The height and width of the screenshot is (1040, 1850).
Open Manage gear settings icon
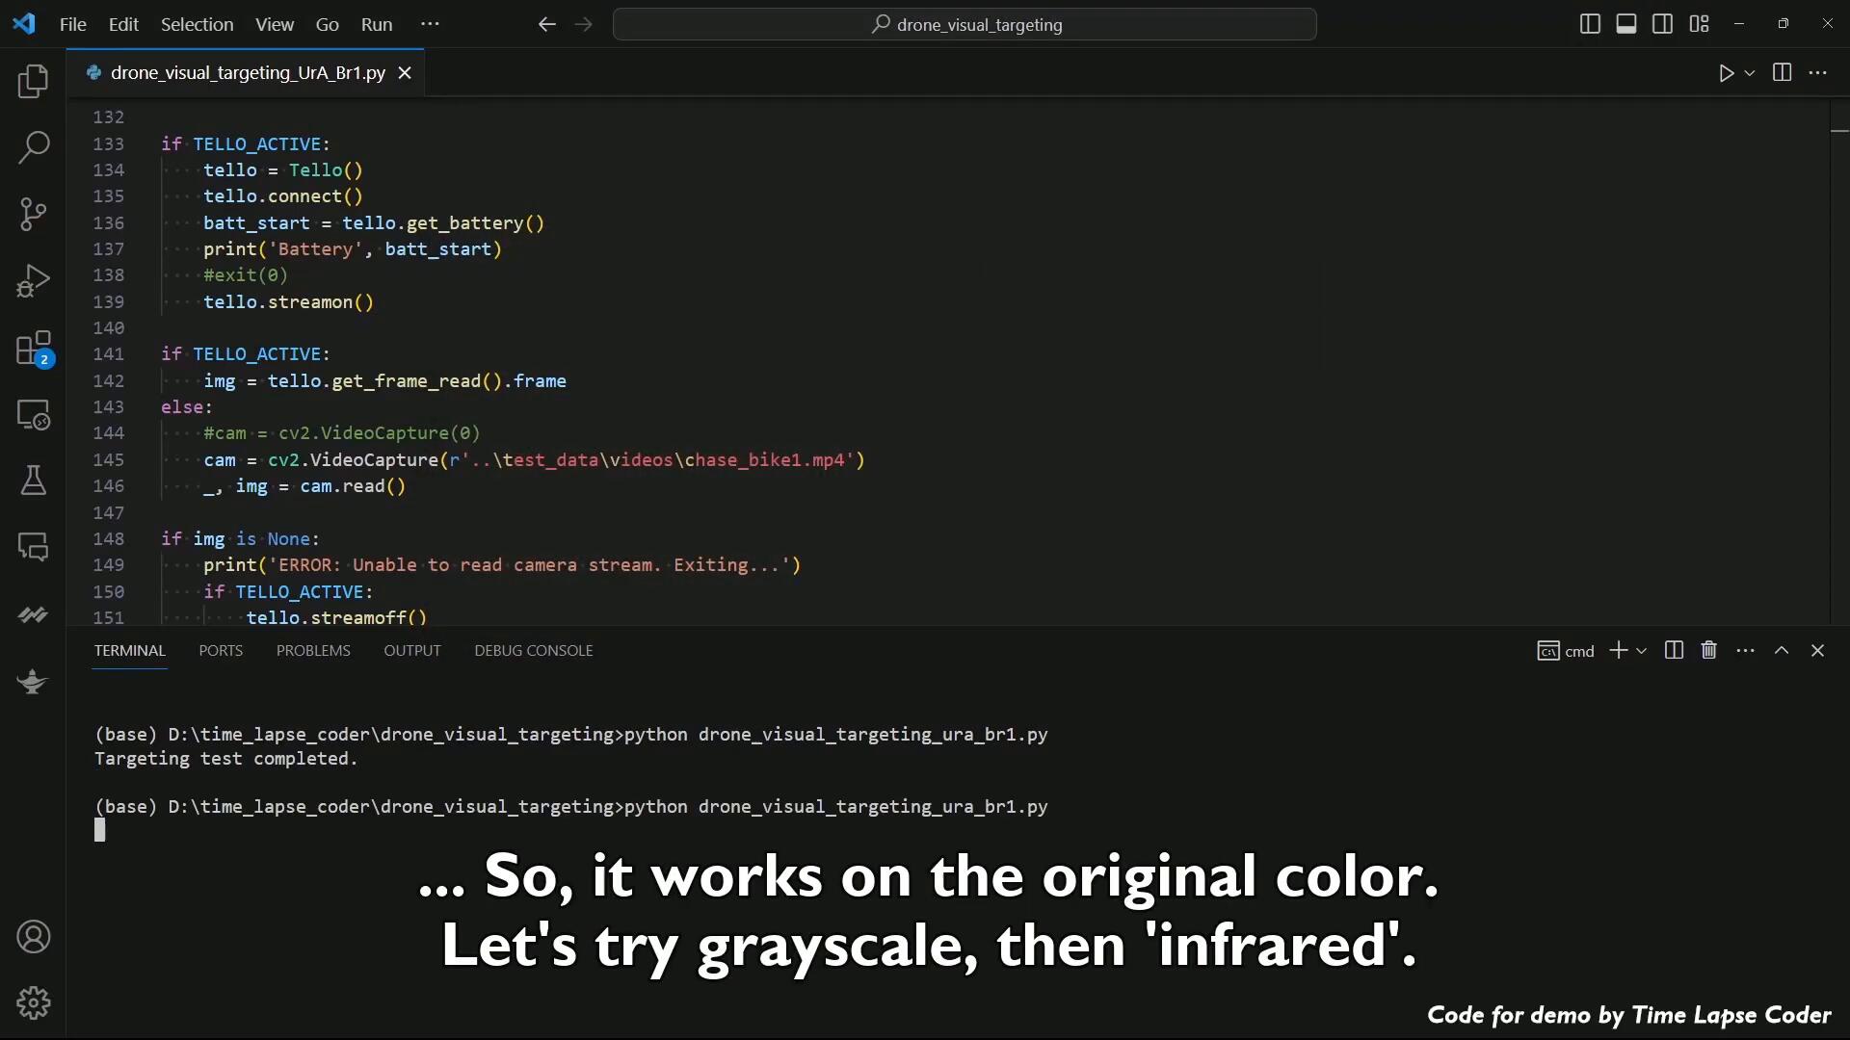coord(34,1003)
